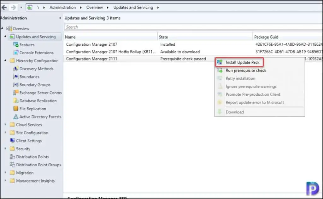Select Boundary Groups in the tree
The width and height of the screenshot is (323, 199).
35,85
